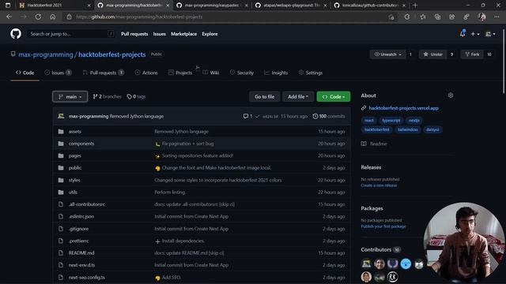Click the next-env.d.ts file icon
This screenshot has height=284, width=506.
tap(61, 265)
